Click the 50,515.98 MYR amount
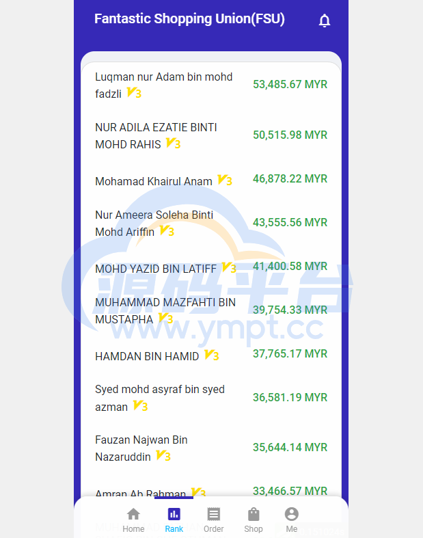The image size is (423, 538). (290, 135)
